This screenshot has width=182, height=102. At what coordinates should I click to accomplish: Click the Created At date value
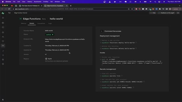tap(57, 46)
